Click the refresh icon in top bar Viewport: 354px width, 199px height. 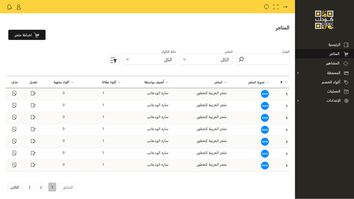tap(267, 7)
